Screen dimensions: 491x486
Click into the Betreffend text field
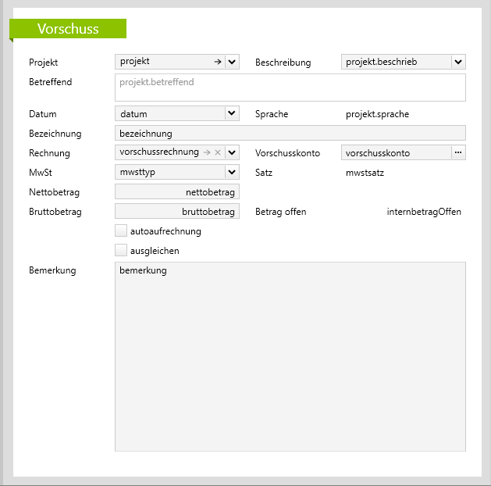pyautogui.click(x=290, y=88)
